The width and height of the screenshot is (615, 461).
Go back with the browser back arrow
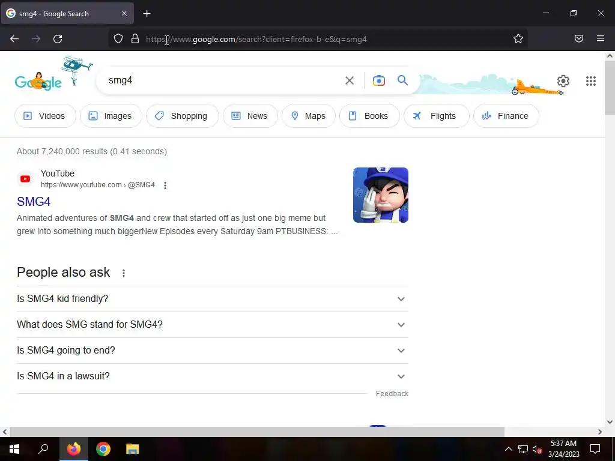click(14, 39)
